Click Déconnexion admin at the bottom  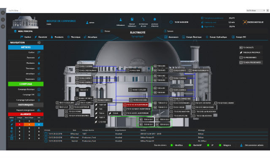click(x=252, y=145)
